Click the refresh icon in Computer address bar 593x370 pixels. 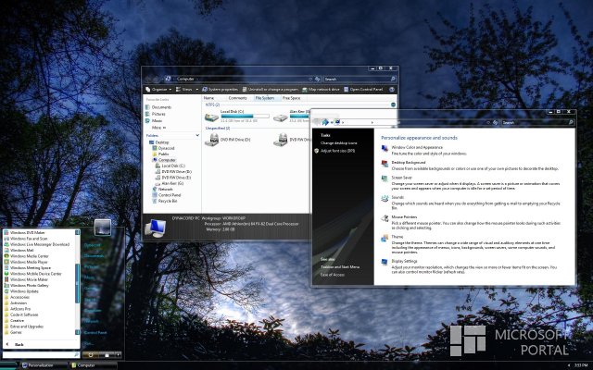coord(317,79)
